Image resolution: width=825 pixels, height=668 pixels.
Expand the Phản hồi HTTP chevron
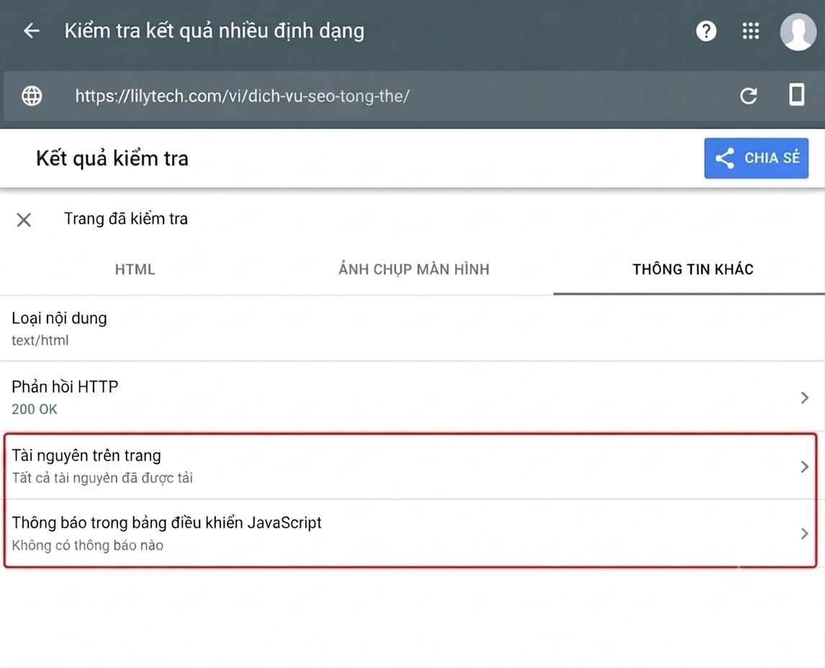(804, 397)
